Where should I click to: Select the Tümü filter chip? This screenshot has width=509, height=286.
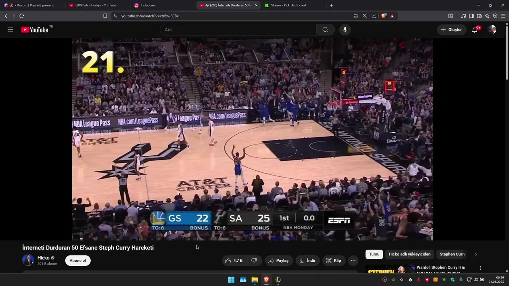coord(374,254)
